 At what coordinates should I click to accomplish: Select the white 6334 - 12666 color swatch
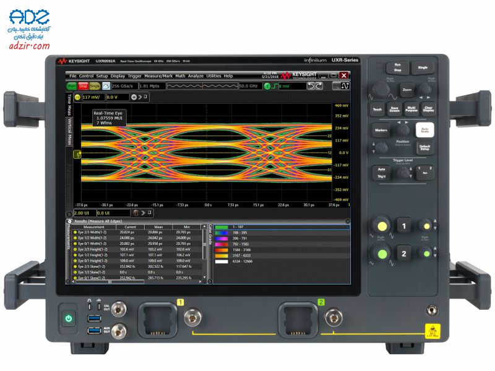[x=222, y=262]
